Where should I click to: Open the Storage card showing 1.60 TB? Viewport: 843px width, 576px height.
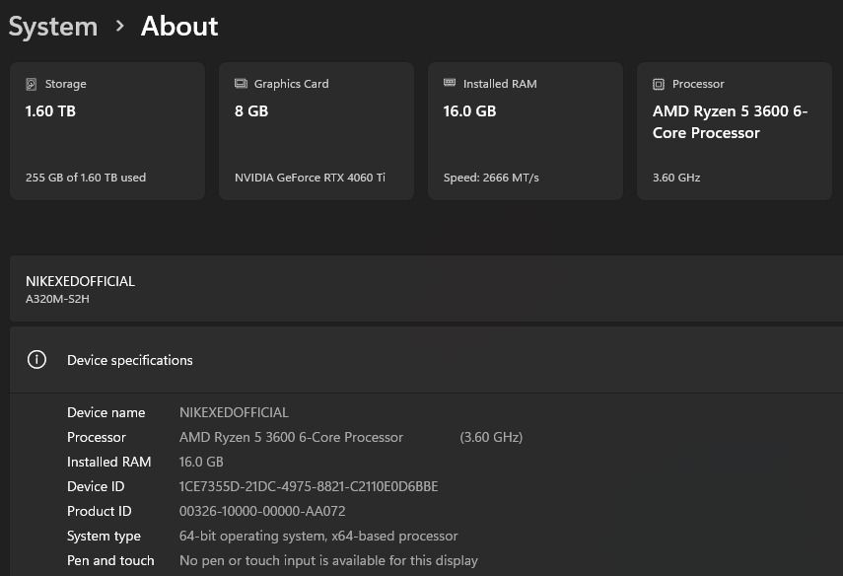point(107,131)
